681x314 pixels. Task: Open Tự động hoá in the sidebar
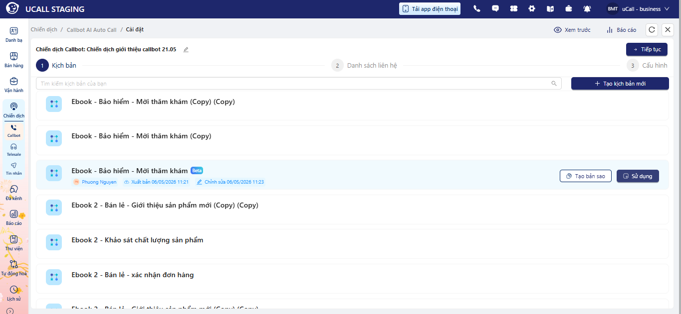click(14, 268)
